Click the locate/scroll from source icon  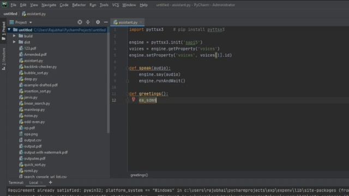pos(80,22)
